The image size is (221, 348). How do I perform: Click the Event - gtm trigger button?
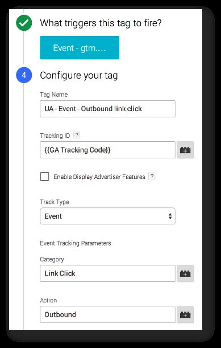coord(80,48)
